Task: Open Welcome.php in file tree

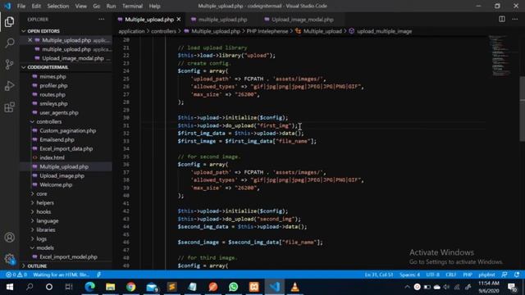Action: (x=56, y=184)
